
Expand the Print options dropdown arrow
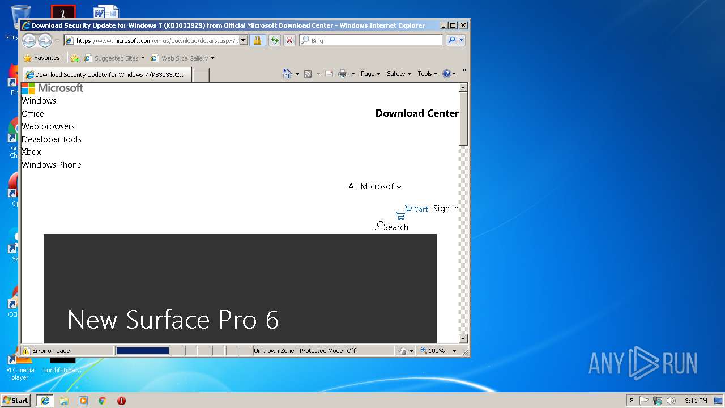(x=353, y=74)
